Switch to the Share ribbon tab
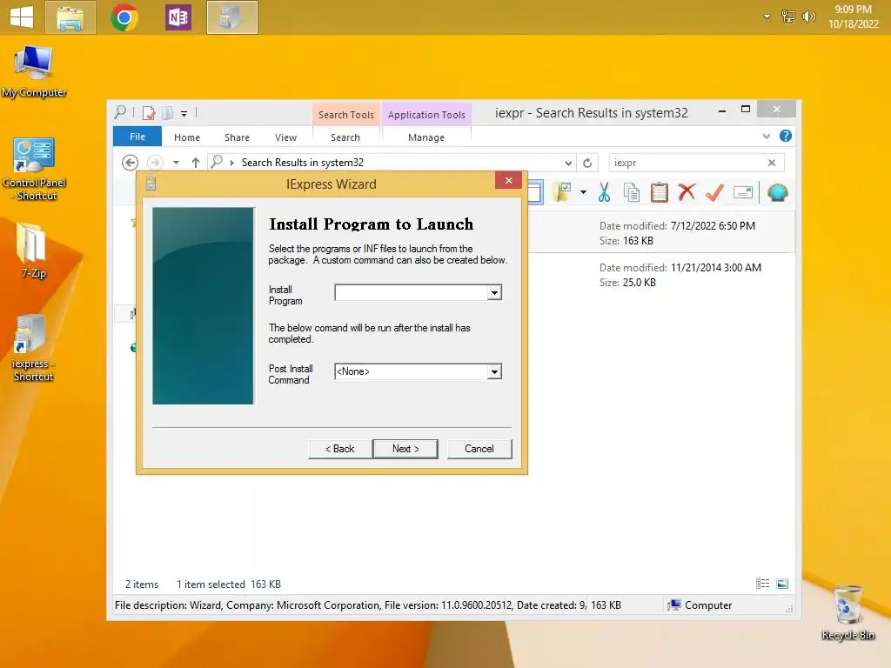Image resolution: width=891 pixels, height=668 pixels. coord(237,137)
